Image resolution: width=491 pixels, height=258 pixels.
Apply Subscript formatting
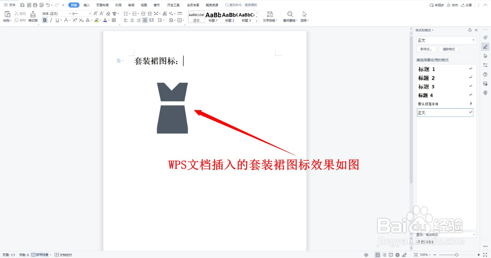81,20
